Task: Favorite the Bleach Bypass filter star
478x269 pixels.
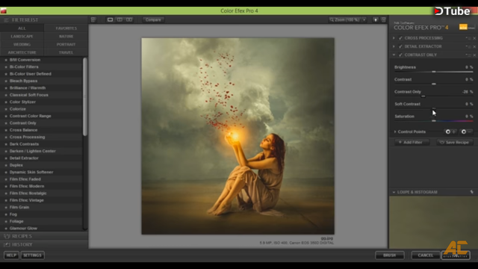Action: 6,81
